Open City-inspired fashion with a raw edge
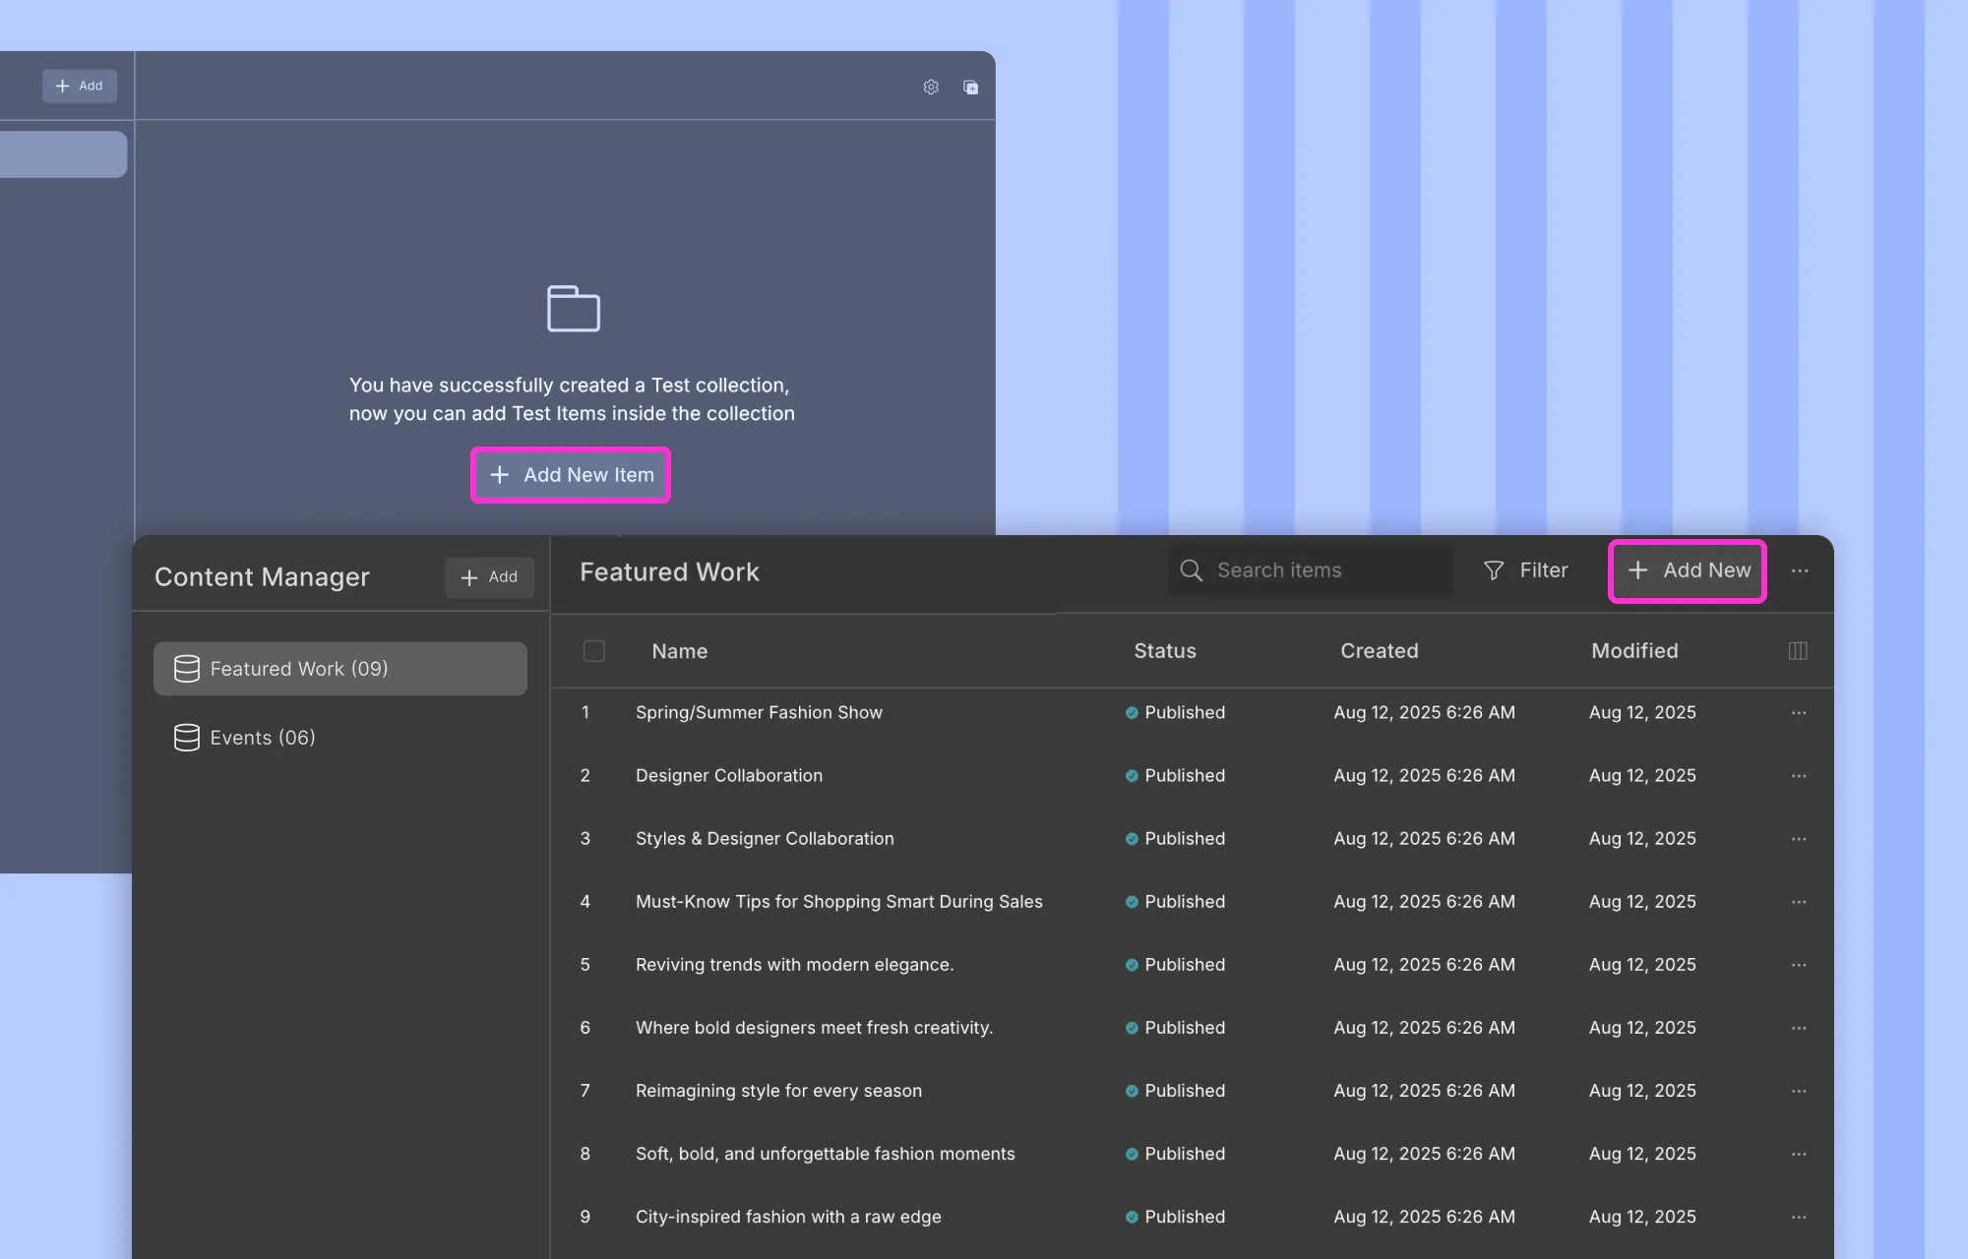The height and width of the screenshot is (1259, 1968). tap(788, 1216)
